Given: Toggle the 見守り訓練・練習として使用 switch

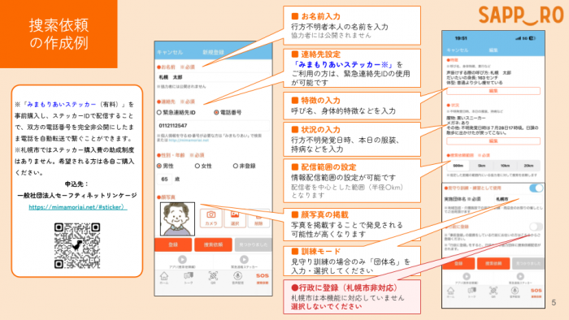Looking at the screenshot, I should (536, 188).
